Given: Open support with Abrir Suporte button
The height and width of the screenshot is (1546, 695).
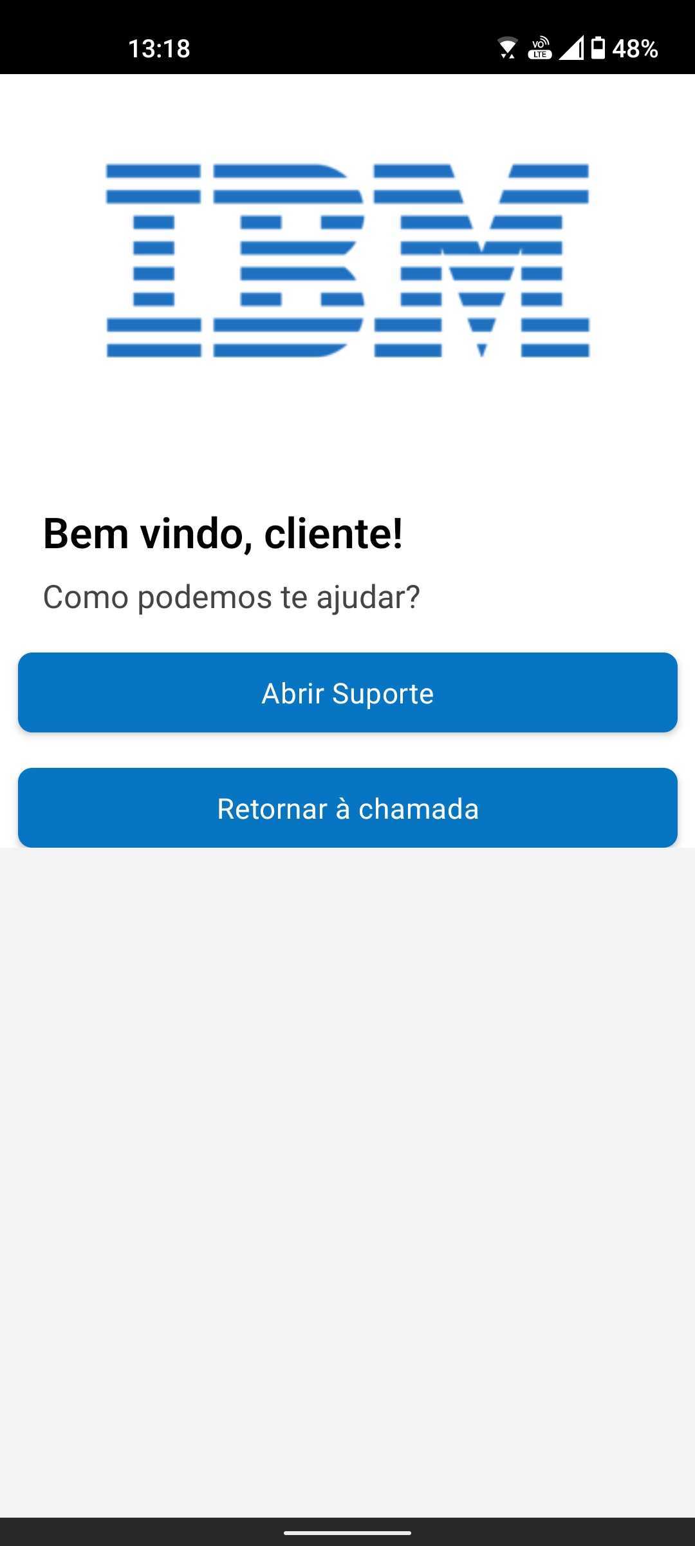Looking at the screenshot, I should coord(347,692).
